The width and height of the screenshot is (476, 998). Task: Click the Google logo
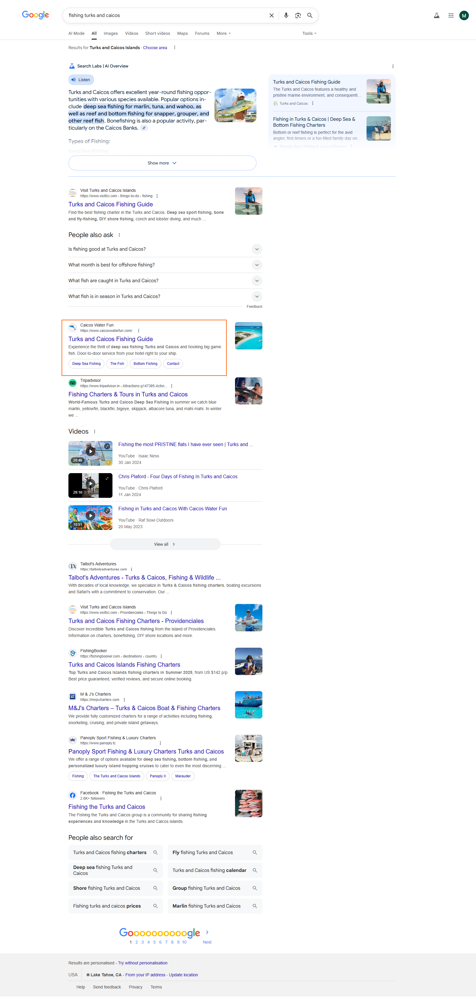point(35,15)
